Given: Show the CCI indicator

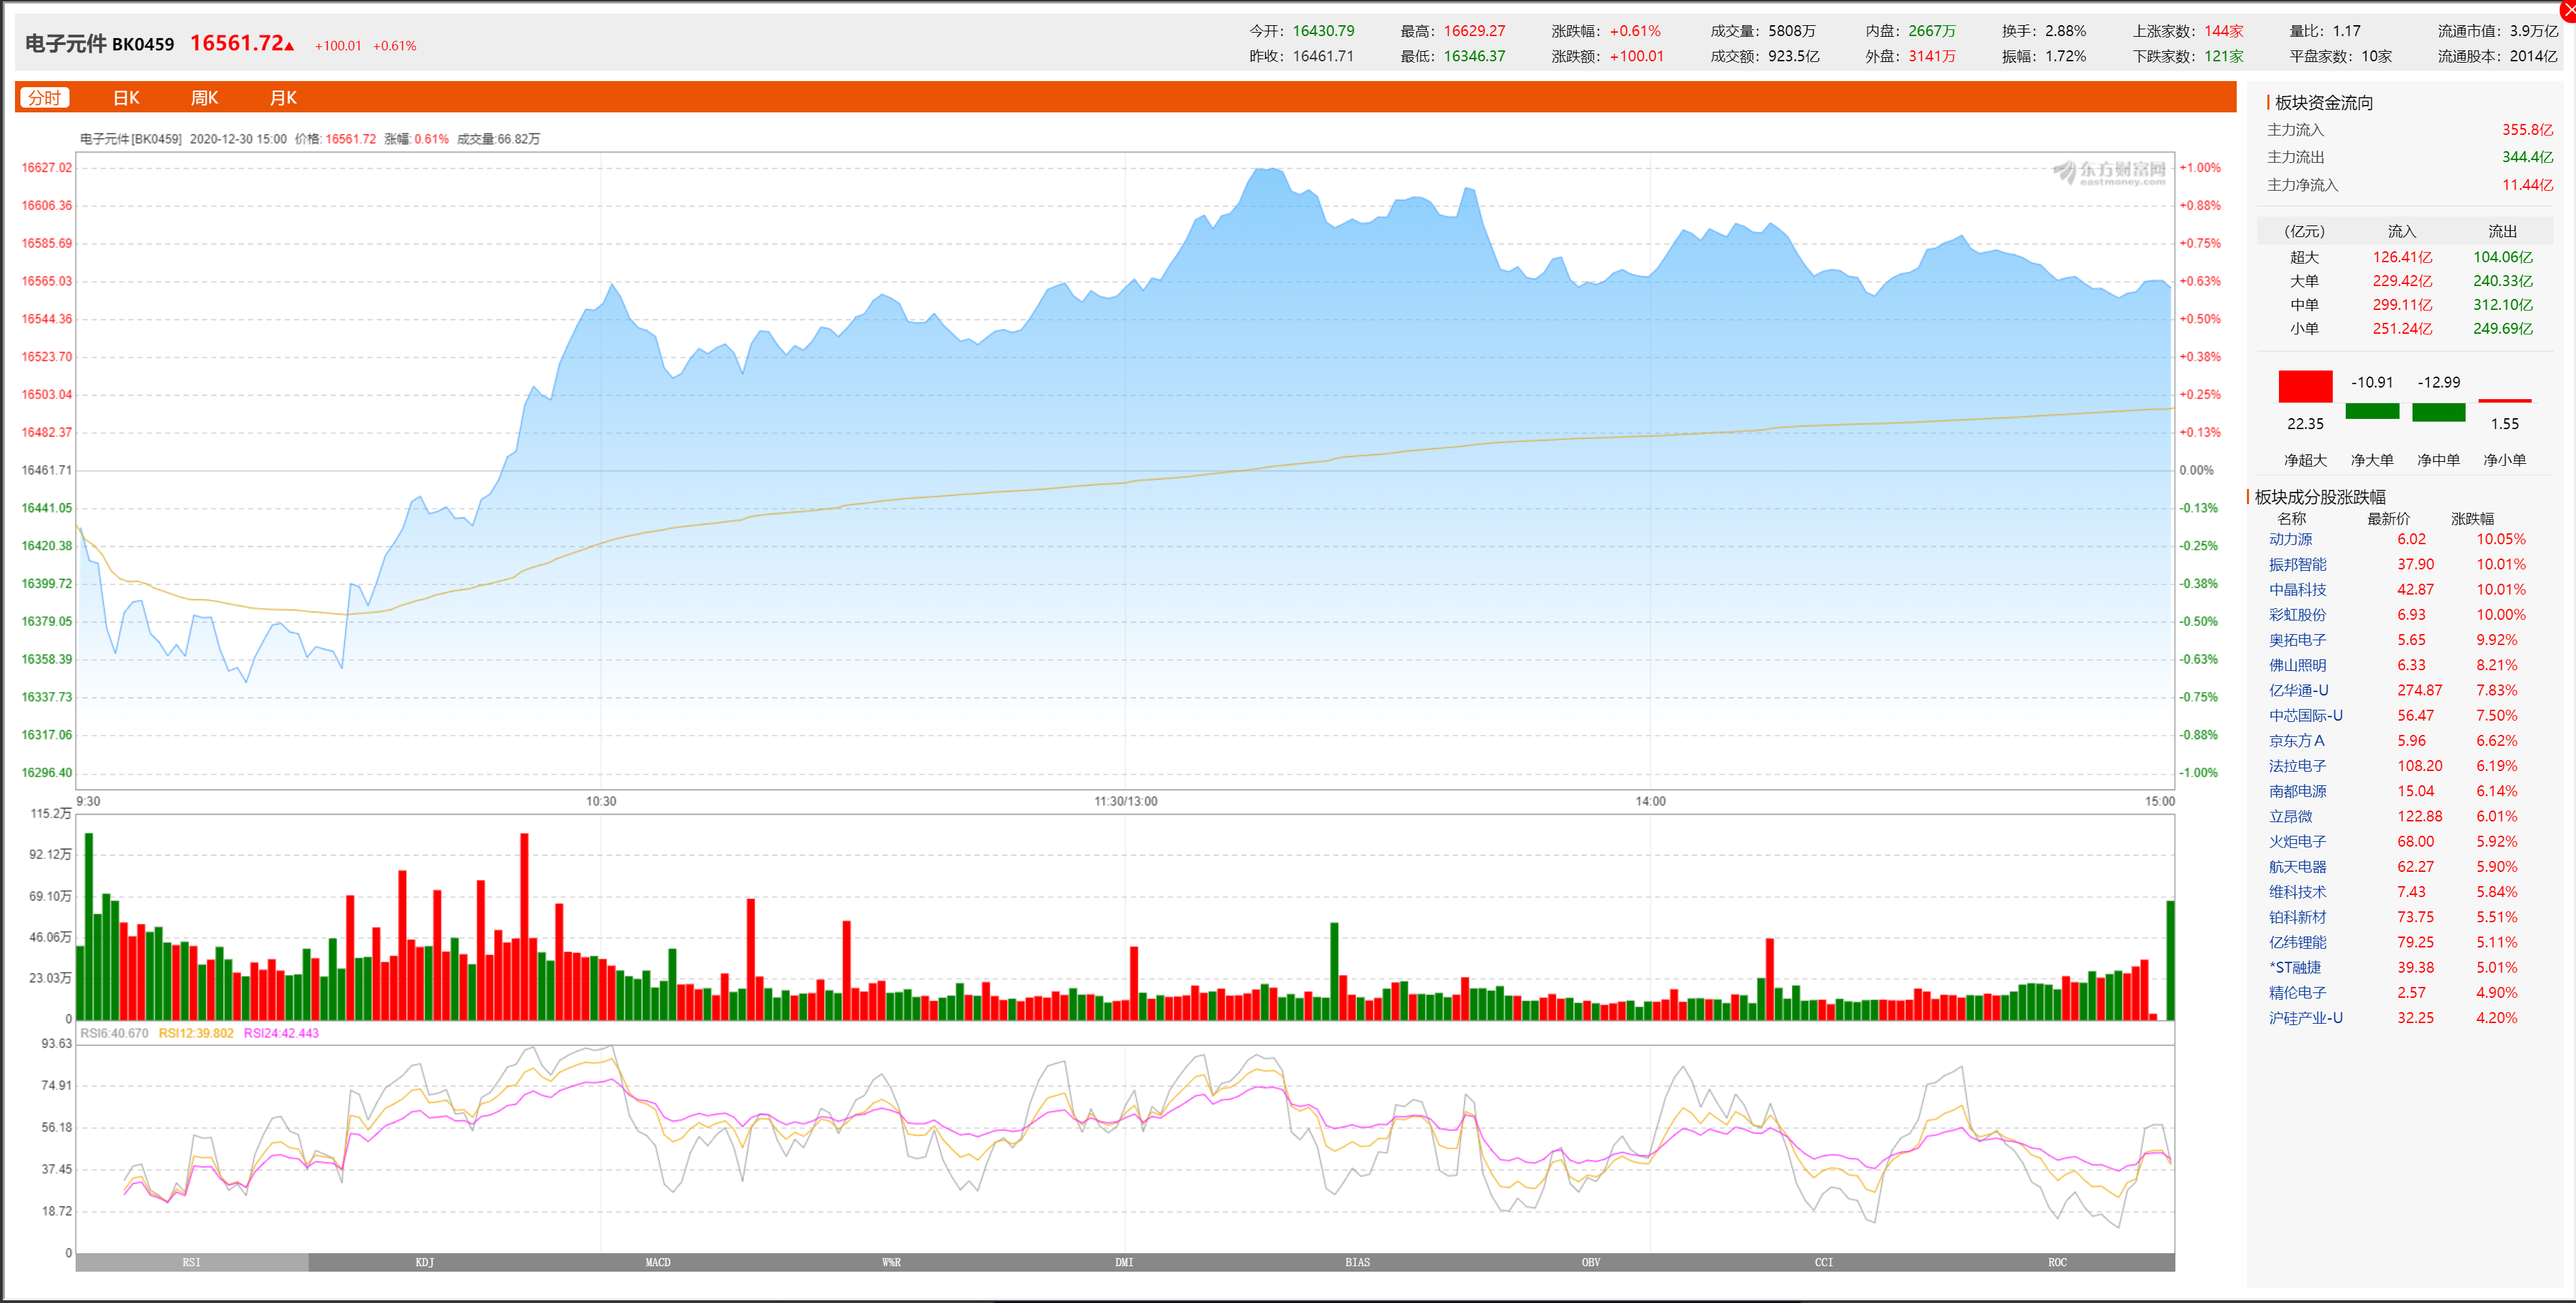Looking at the screenshot, I should (1824, 1262).
